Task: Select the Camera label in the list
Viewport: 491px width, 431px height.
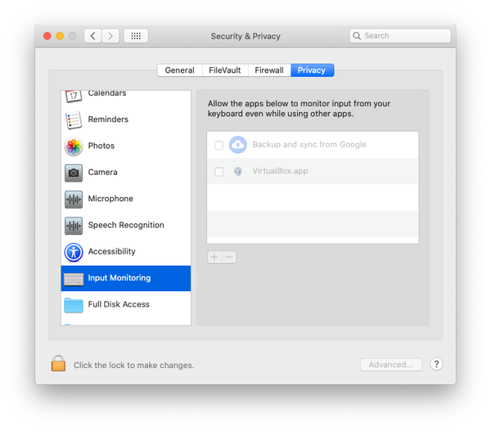Action: pos(103,172)
